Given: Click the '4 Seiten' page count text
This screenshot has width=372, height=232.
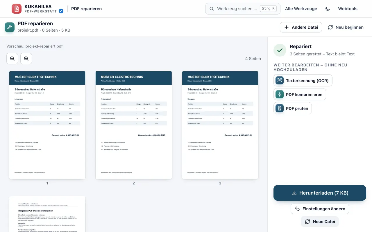Looking at the screenshot, I should point(253,59).
